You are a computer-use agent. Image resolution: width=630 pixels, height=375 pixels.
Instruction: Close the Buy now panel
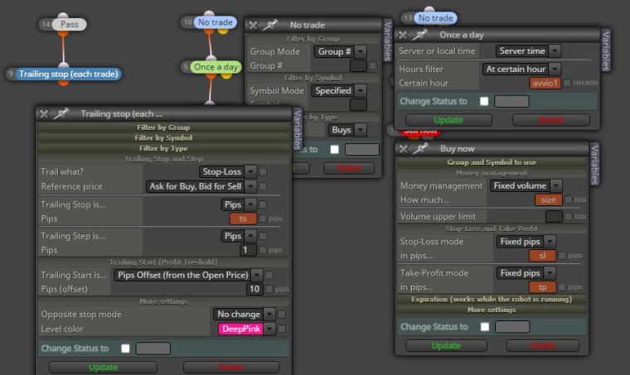(x=404, y=149)
